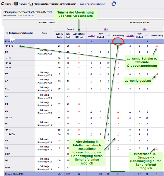Viewport: 164px width, 176px height.
Task: Click SPO row OS:KL6 value 3
Action: 130,141
